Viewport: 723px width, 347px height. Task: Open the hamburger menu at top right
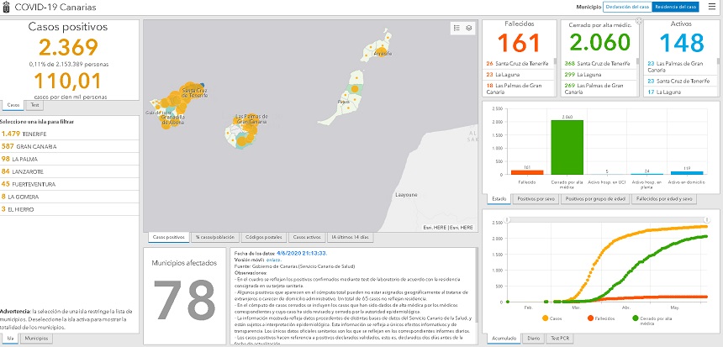(x=712, y=7)
